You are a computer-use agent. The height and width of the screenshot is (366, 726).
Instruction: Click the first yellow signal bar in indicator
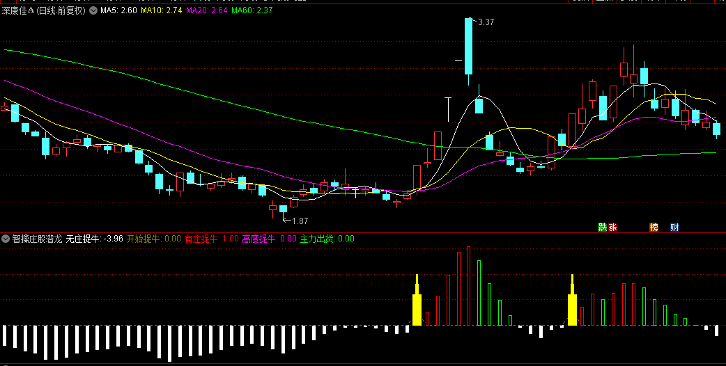tap(417, 301)
